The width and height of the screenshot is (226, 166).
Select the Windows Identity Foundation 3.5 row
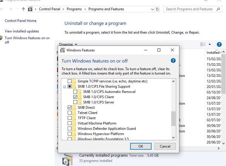103,139
